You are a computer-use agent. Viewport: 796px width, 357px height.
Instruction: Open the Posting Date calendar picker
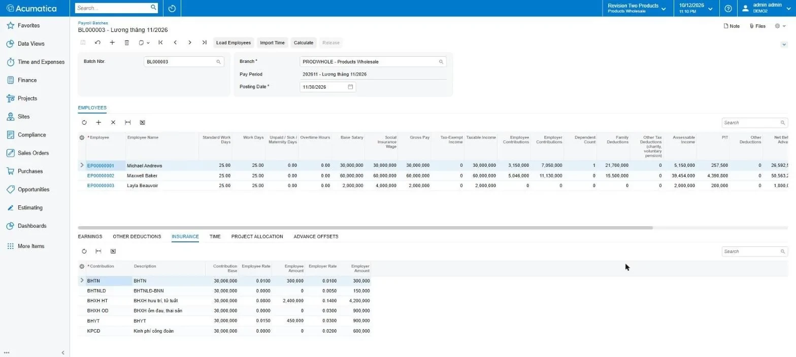pyautogui.click(x=350, y=87)
